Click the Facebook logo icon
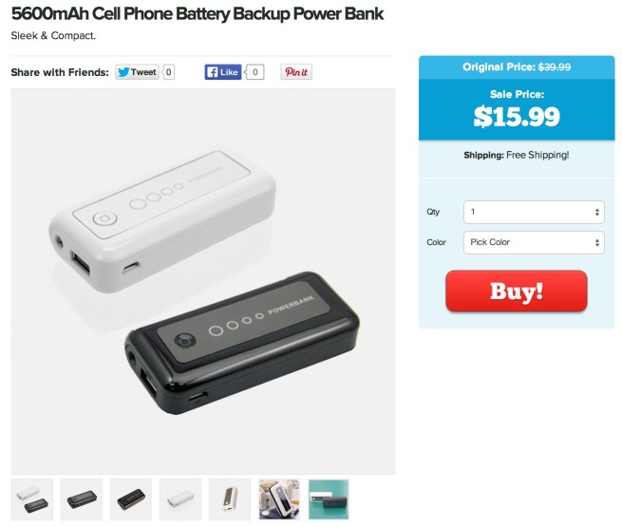Screen dimensions: 622x527 213,72
